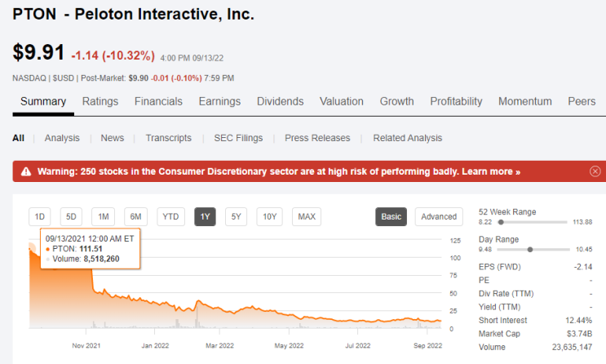Dismiss the red warning banner
The width and height of the screenshot is (606, 364).
click(595, 171)
